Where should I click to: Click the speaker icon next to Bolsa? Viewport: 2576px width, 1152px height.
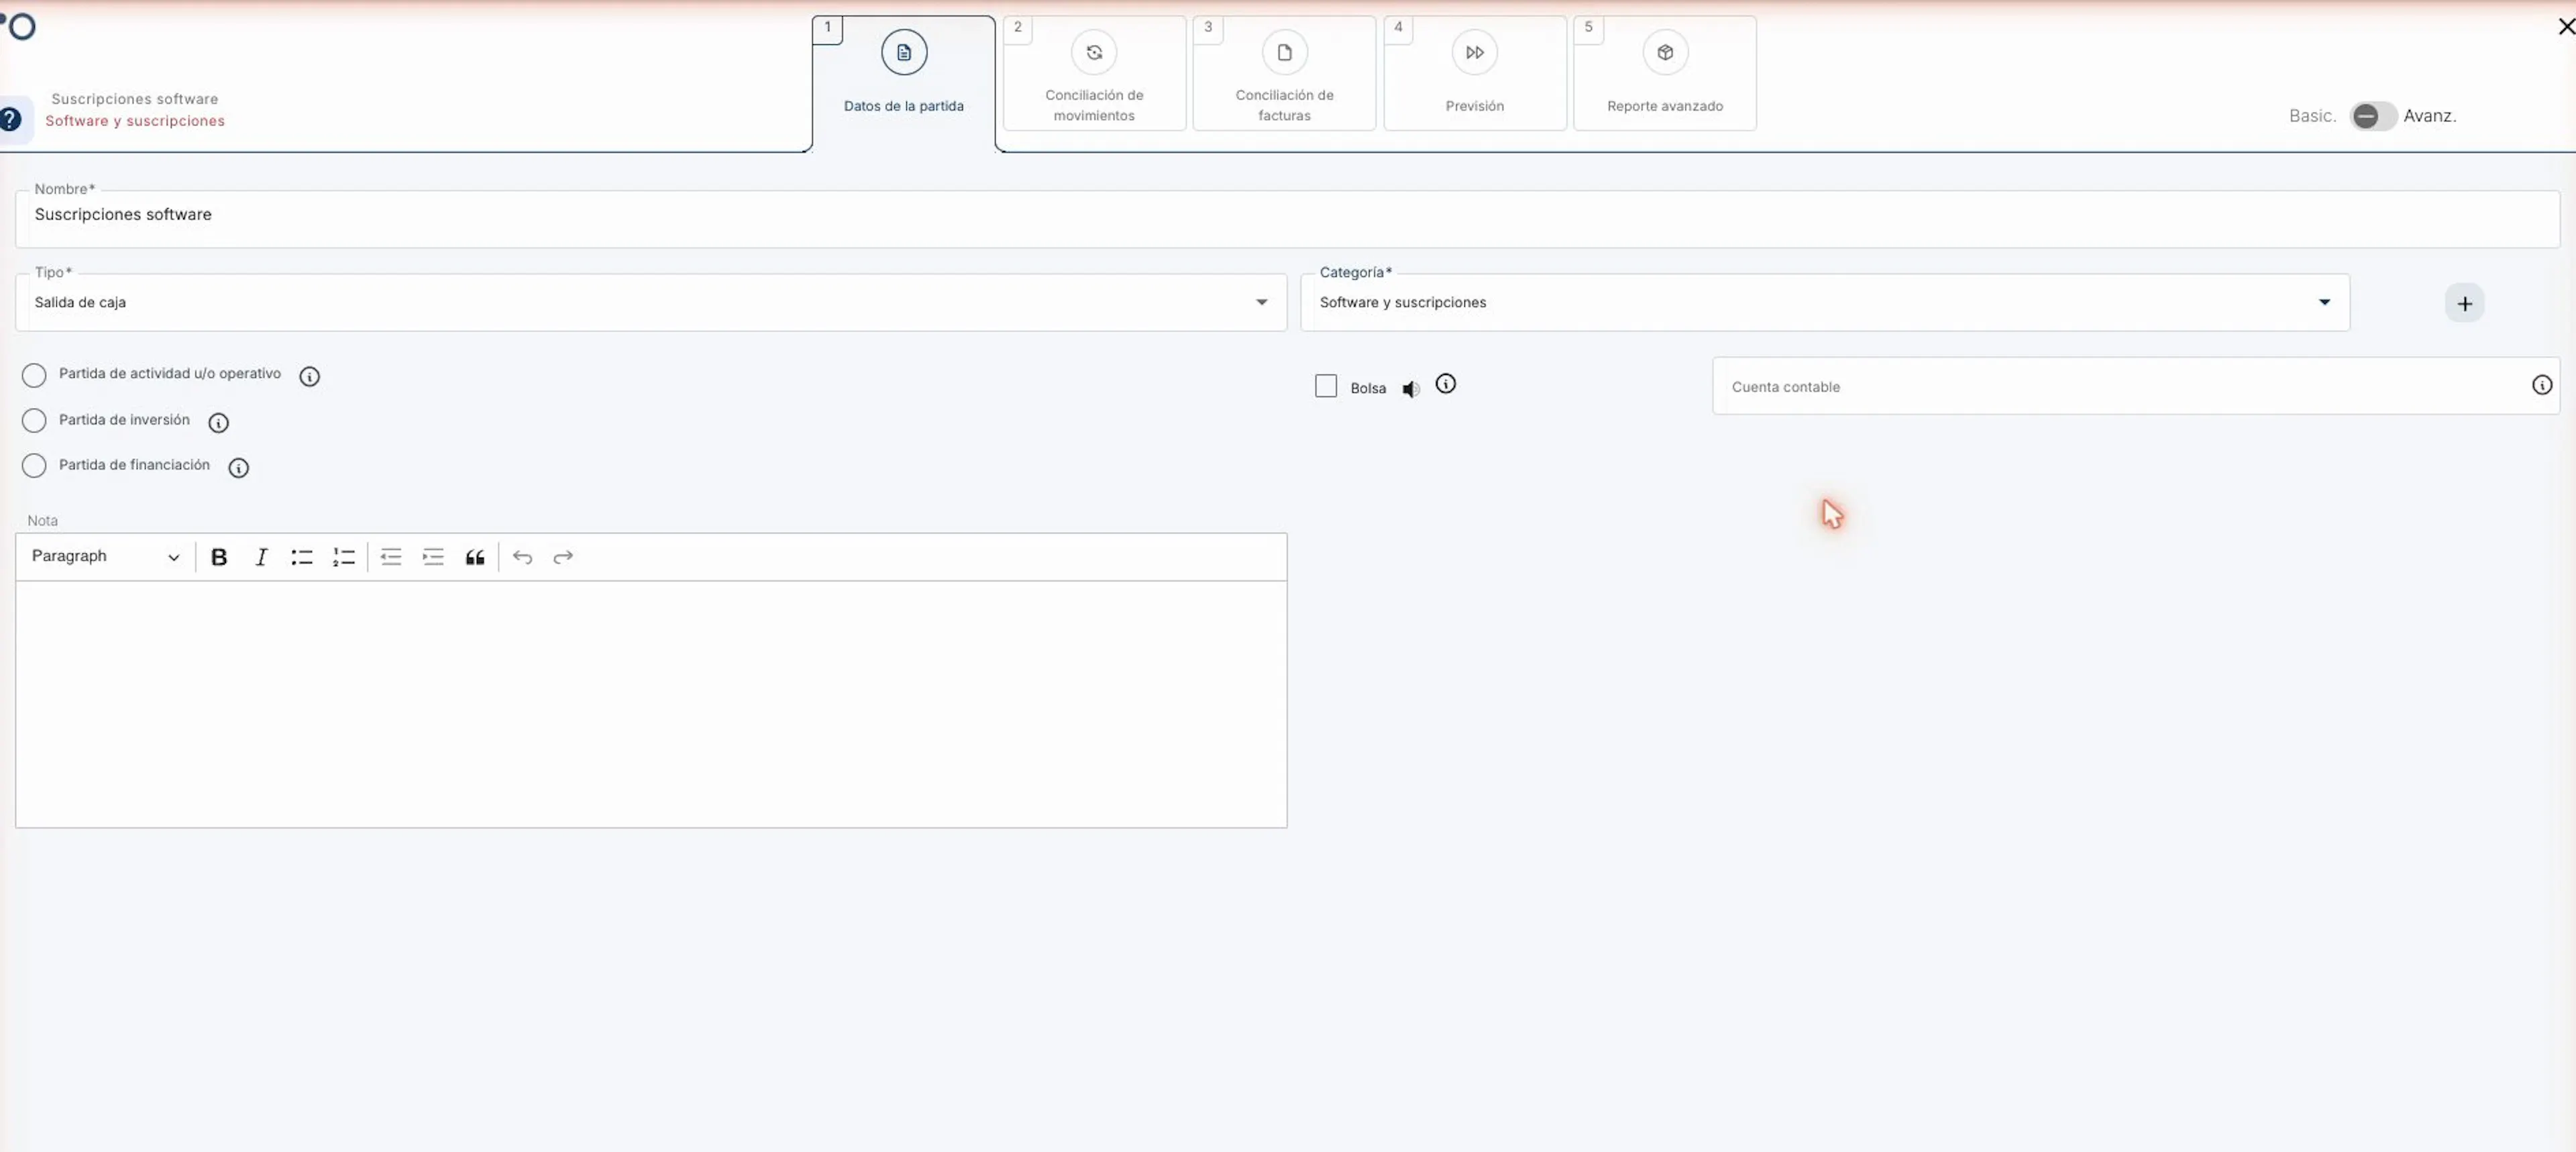click(x=1411, y=389)
